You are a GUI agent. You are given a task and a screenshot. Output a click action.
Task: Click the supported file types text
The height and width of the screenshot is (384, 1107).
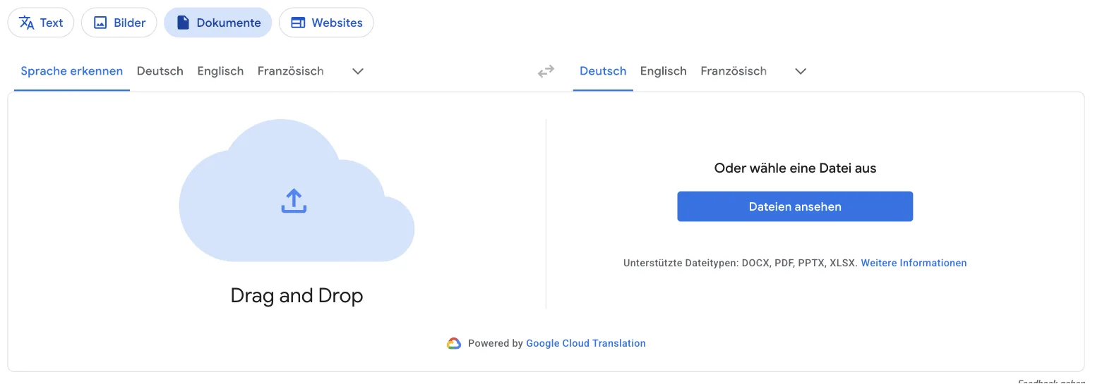[x=740, y=263]
